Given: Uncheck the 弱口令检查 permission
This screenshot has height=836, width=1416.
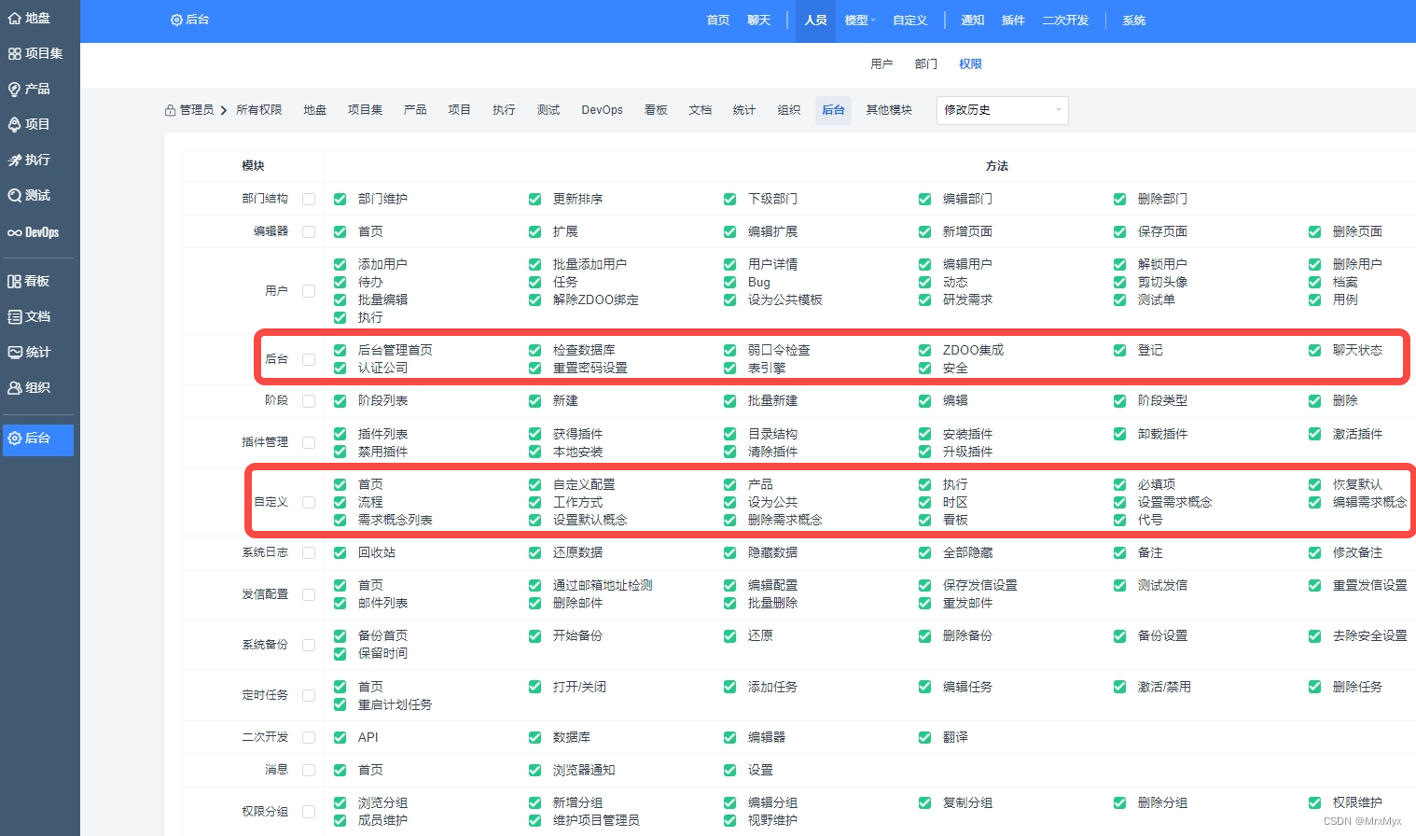Looking at the screenshot, I should (x=730, y=350).
